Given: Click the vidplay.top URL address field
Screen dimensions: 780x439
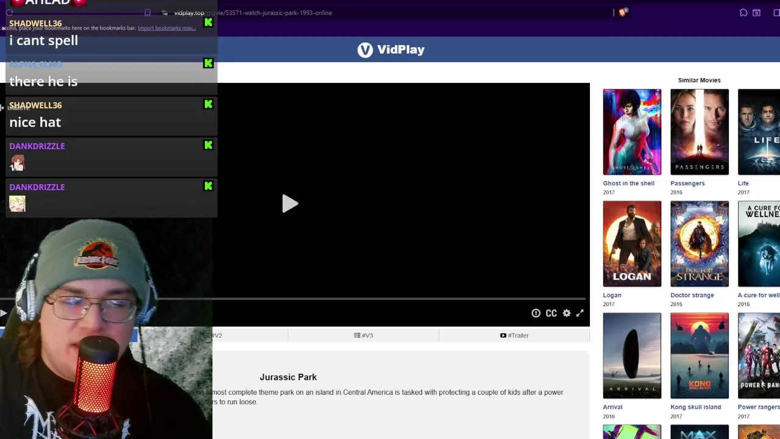Looking at the screenshot, I should (x=253, y=13).
